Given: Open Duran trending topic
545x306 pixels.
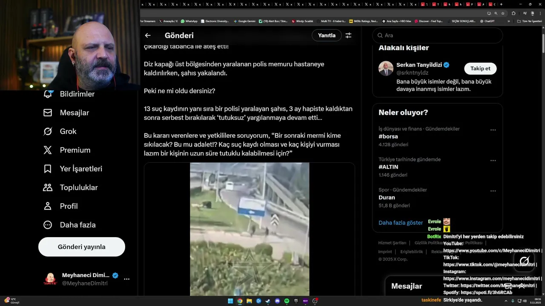Looking at the screenshot, I should (387, 198).
